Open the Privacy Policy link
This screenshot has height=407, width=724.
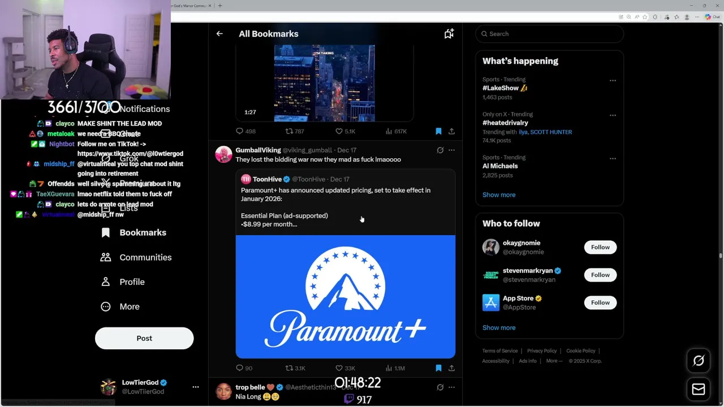tap(542, 351)
